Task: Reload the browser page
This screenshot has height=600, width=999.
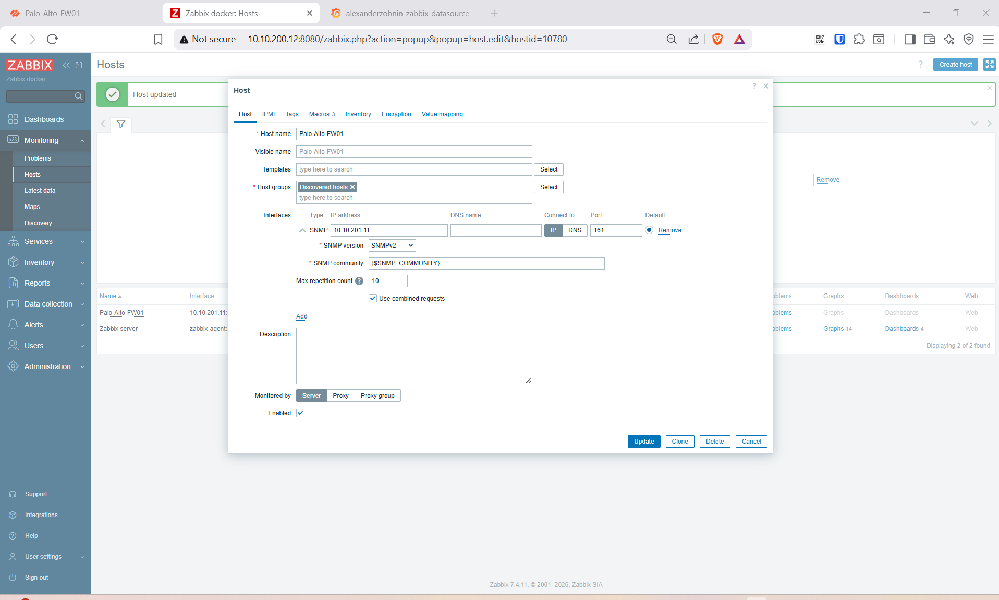Action: coord(52,39)
